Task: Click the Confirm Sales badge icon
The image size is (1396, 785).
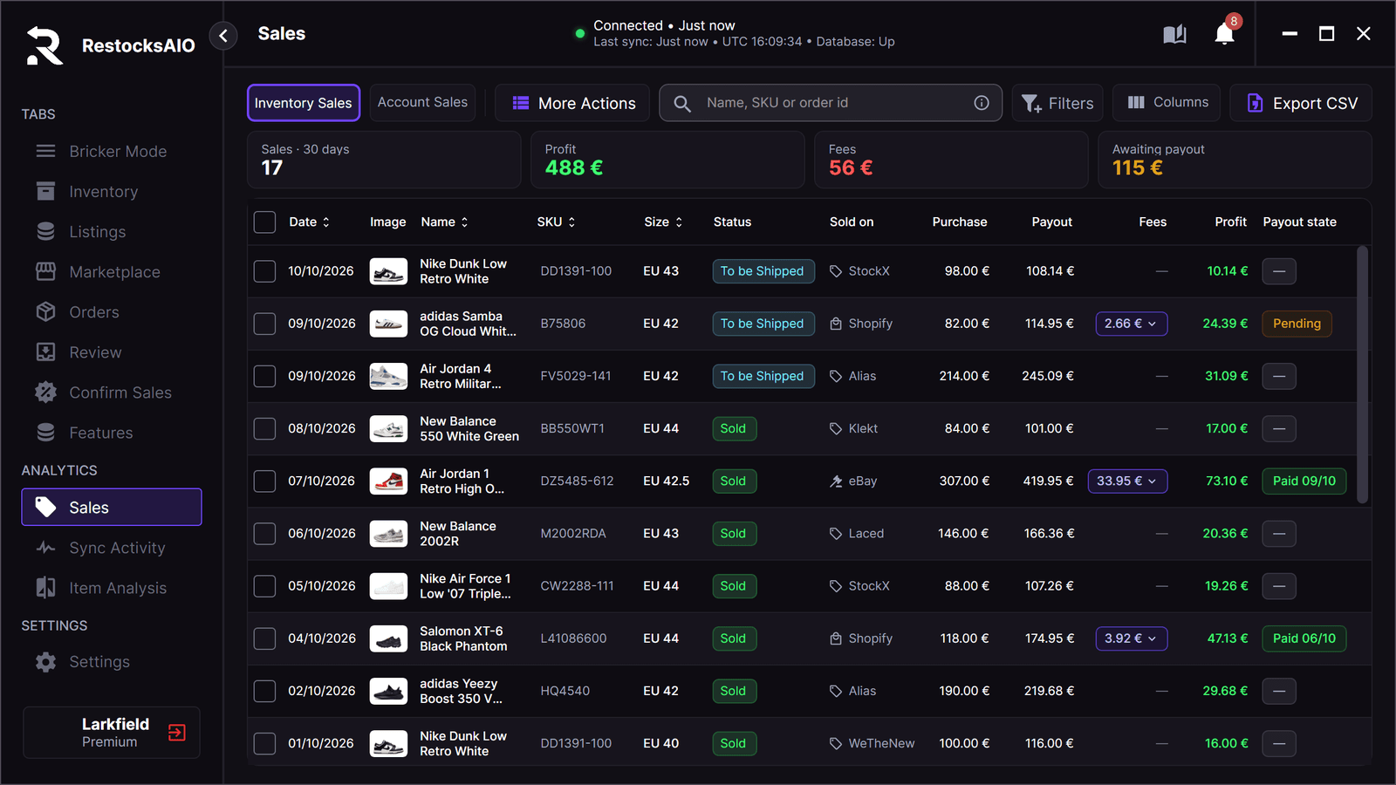Action: tap(45, 392)
